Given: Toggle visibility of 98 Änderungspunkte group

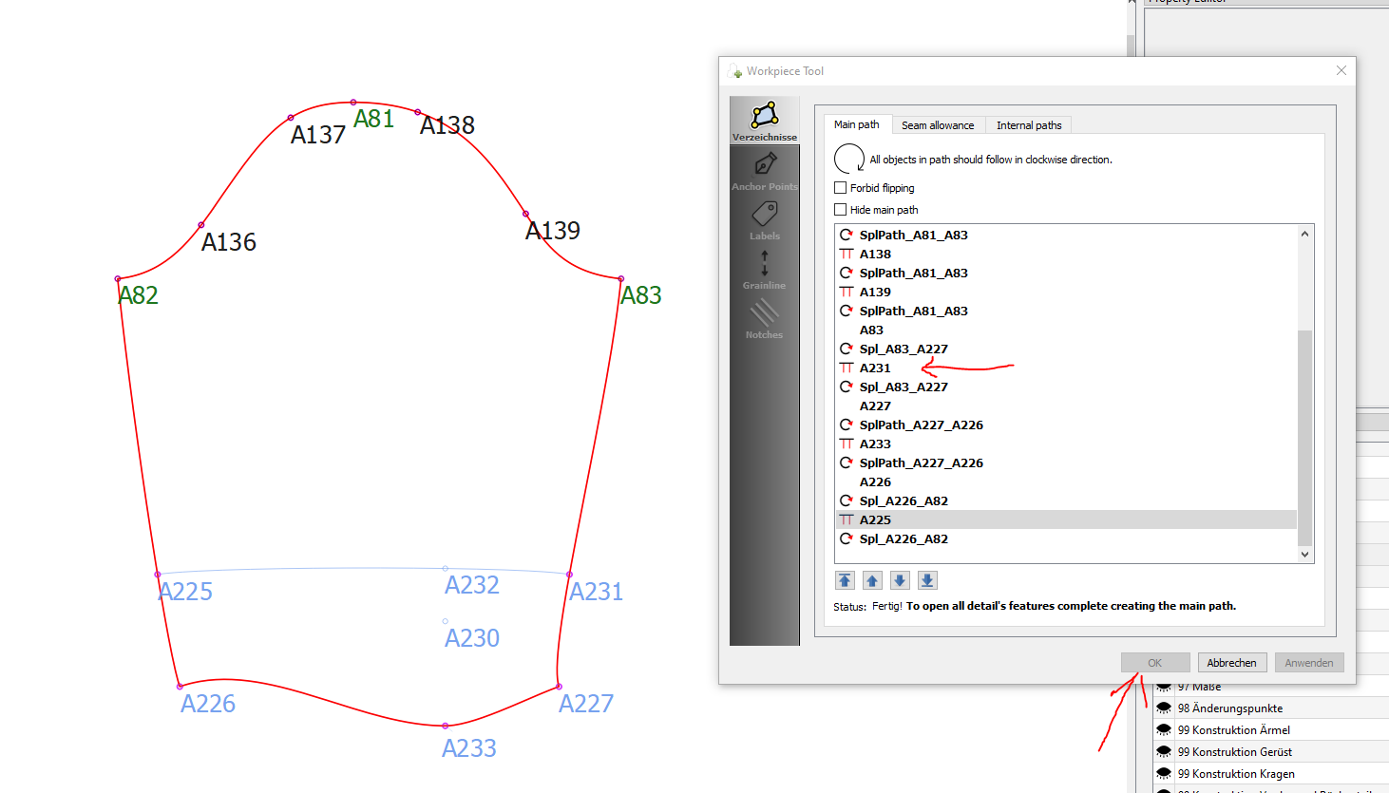Looking at the screenshot, I should point(1164,708).
